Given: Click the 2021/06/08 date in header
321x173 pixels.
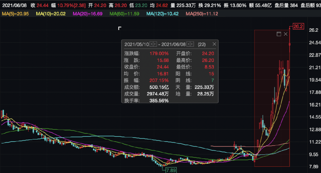Looking at the screenshot, I should click(14, 5).
